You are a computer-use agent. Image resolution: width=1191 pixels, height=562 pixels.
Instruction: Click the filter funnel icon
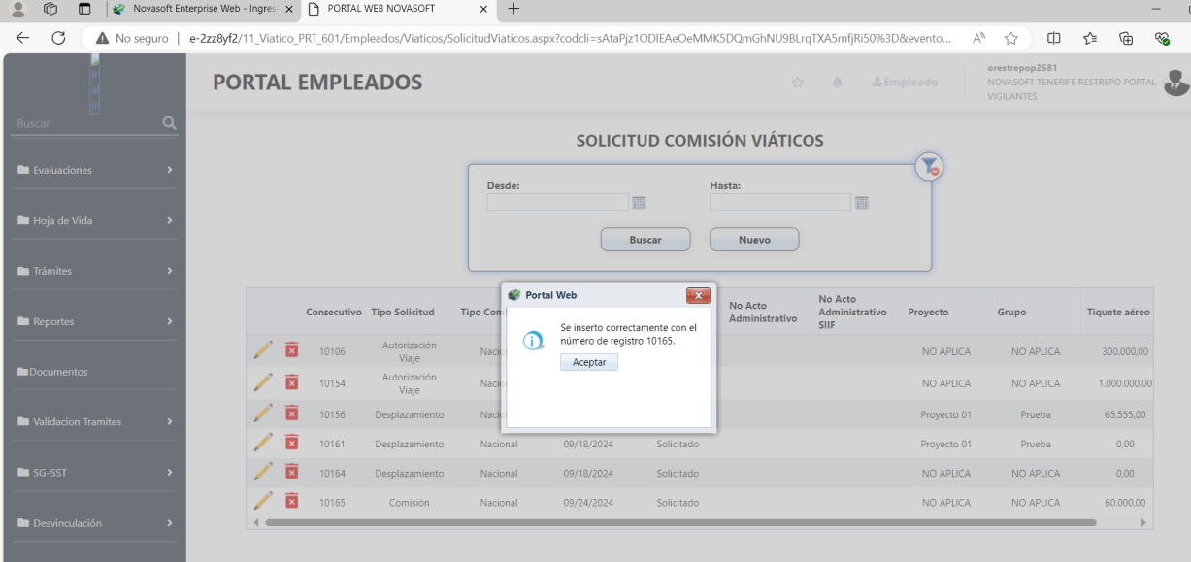[x=929, y=166]
